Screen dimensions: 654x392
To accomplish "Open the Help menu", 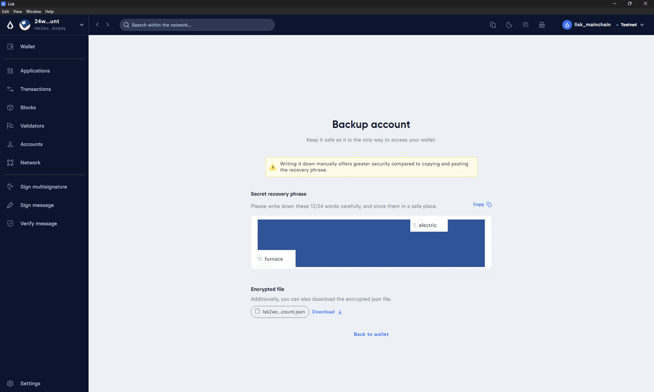I will click(50, 11).
